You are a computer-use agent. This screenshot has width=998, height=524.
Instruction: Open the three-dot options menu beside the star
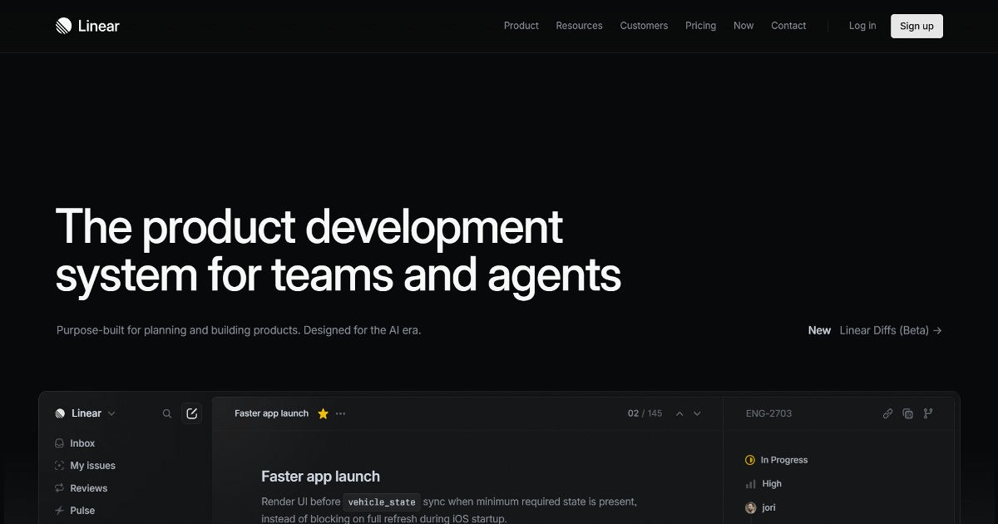click(x=341, y=413)
